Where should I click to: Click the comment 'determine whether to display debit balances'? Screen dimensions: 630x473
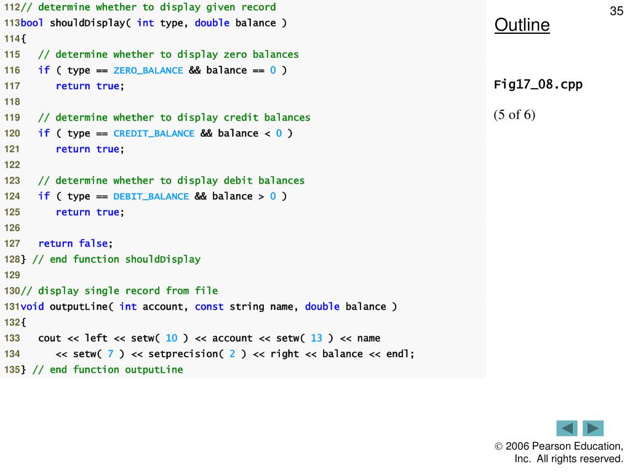172,180
